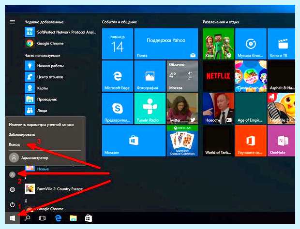The height and width of the screenshot is (229, 300).
Task: Click letter G in app list
Action: click(x=26, y=200)
